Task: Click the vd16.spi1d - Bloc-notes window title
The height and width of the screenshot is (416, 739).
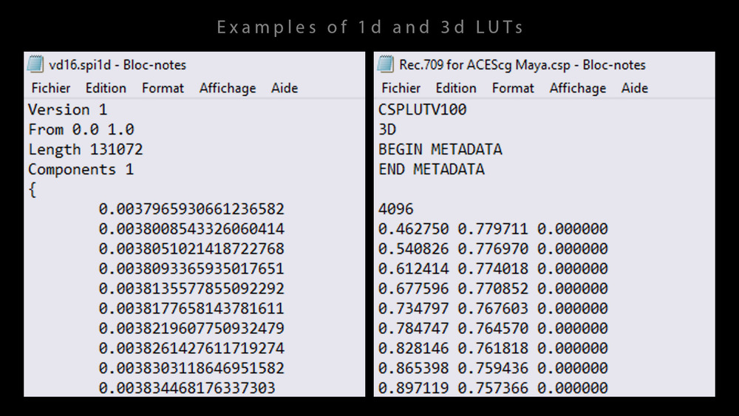Action: pos(117,65)
